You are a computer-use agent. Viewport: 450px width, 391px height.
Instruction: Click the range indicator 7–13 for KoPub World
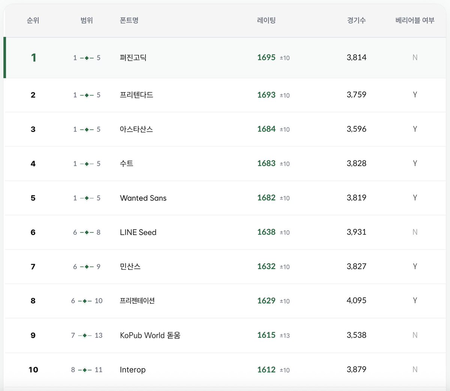[x=87, y=335]
